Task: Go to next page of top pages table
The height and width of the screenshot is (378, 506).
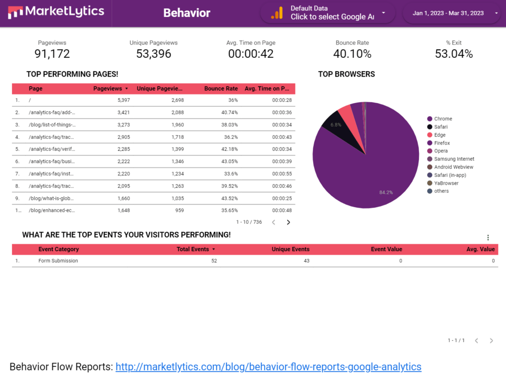Action: click(x=289, y=222)
